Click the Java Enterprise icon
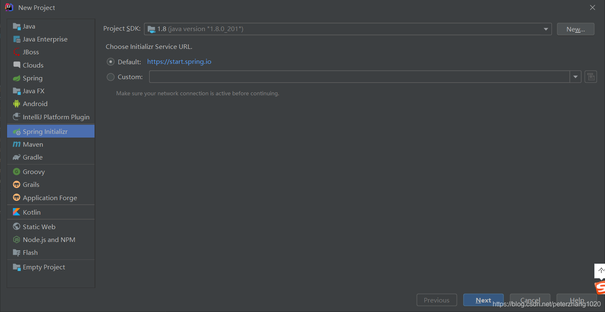The height and width of the screenshot is (312, 605). 17,39
